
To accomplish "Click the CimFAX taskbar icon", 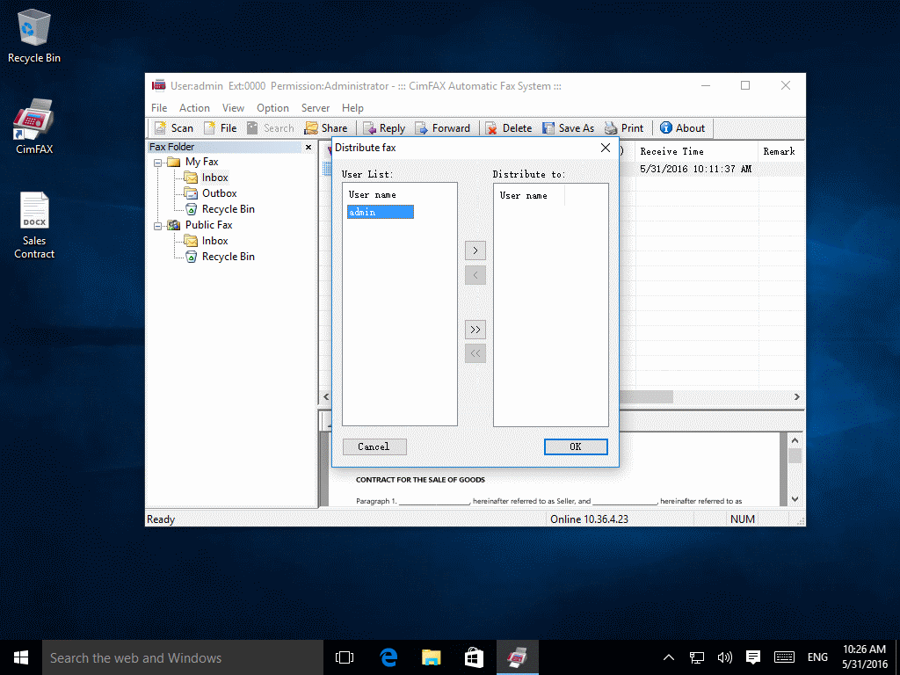I will pyautogui.click(x=517, y=657).
